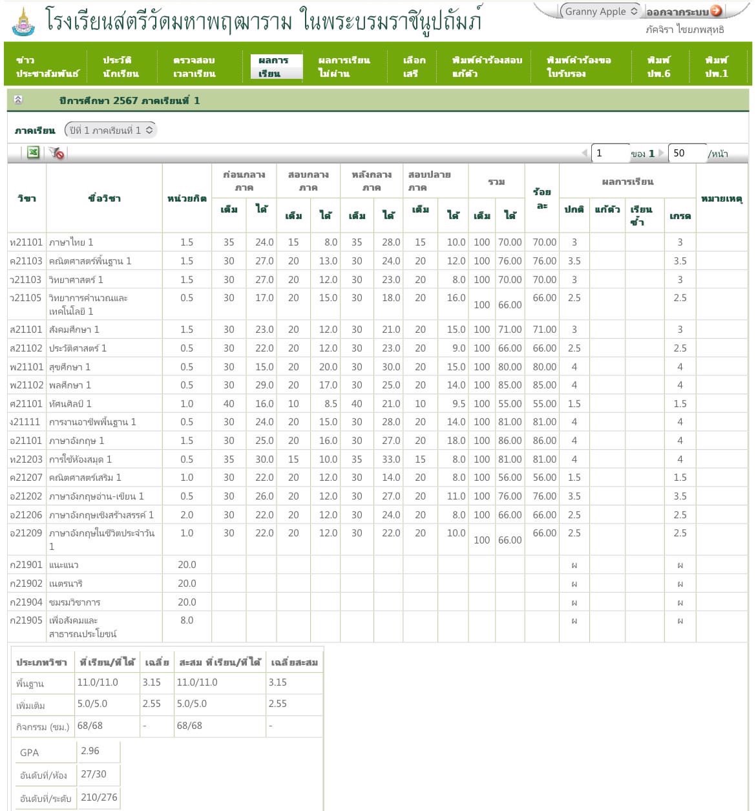Viewport: 756px width, 811px height.
Task: Open the ผลการเรียนไม่ผ่าน menu
Action: pyautogui.click(x=344, y=67)
